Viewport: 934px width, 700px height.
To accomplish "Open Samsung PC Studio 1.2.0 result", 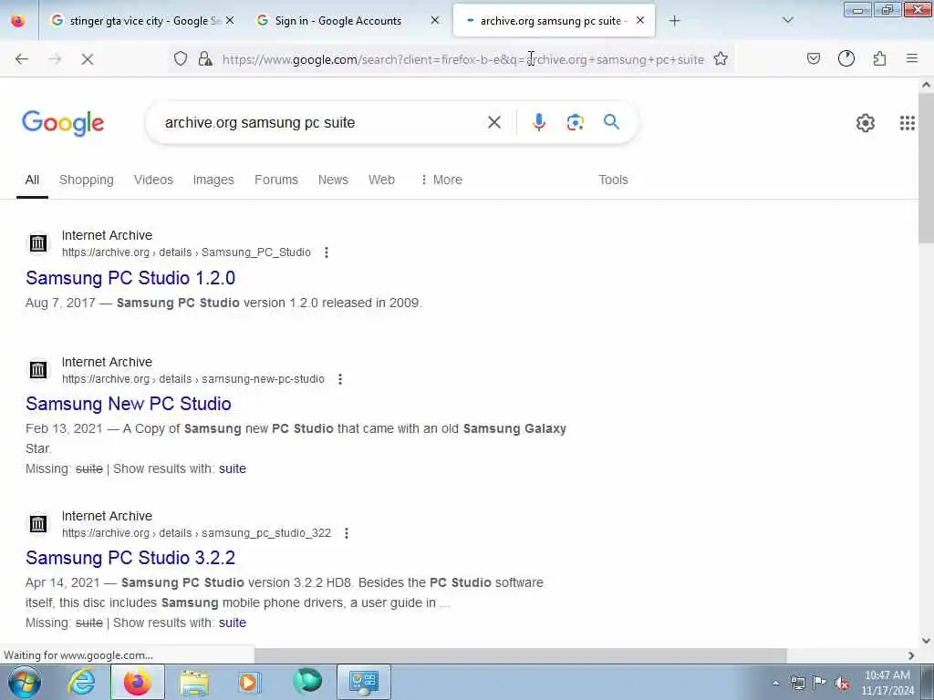I will tap(130, 278).
